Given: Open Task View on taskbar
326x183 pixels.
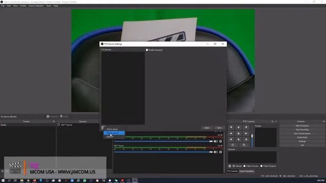Looking at the screenshot, I should point(15,180).
